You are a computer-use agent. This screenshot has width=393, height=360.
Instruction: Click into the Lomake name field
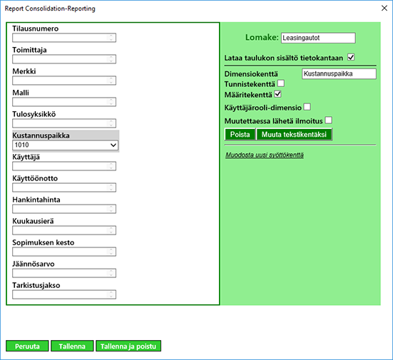point(318,38)
